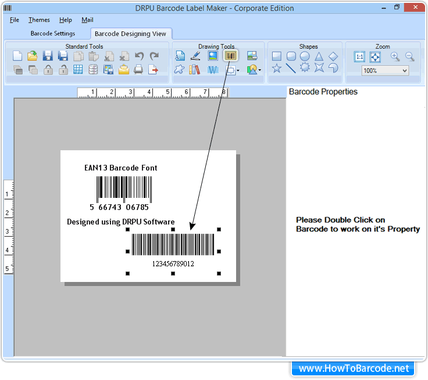Zoom in on the label
Viewport: 428px width, 380px height.
tap(395, 57)
